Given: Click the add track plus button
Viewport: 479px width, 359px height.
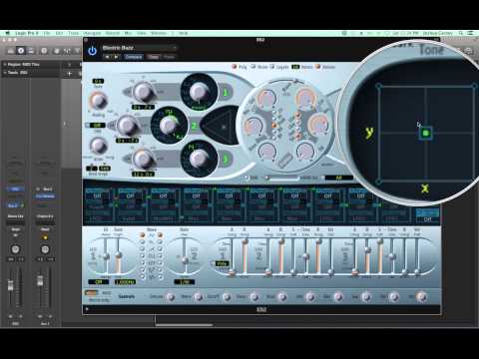Looking at the screenshot, I should click(70, 73).
